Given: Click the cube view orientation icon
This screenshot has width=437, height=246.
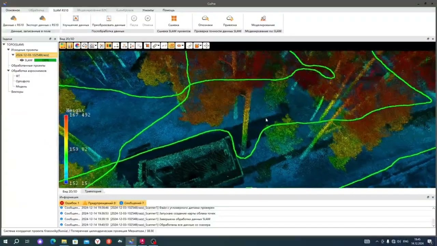Looking at the screenshot, I should (x=197, y=45).
